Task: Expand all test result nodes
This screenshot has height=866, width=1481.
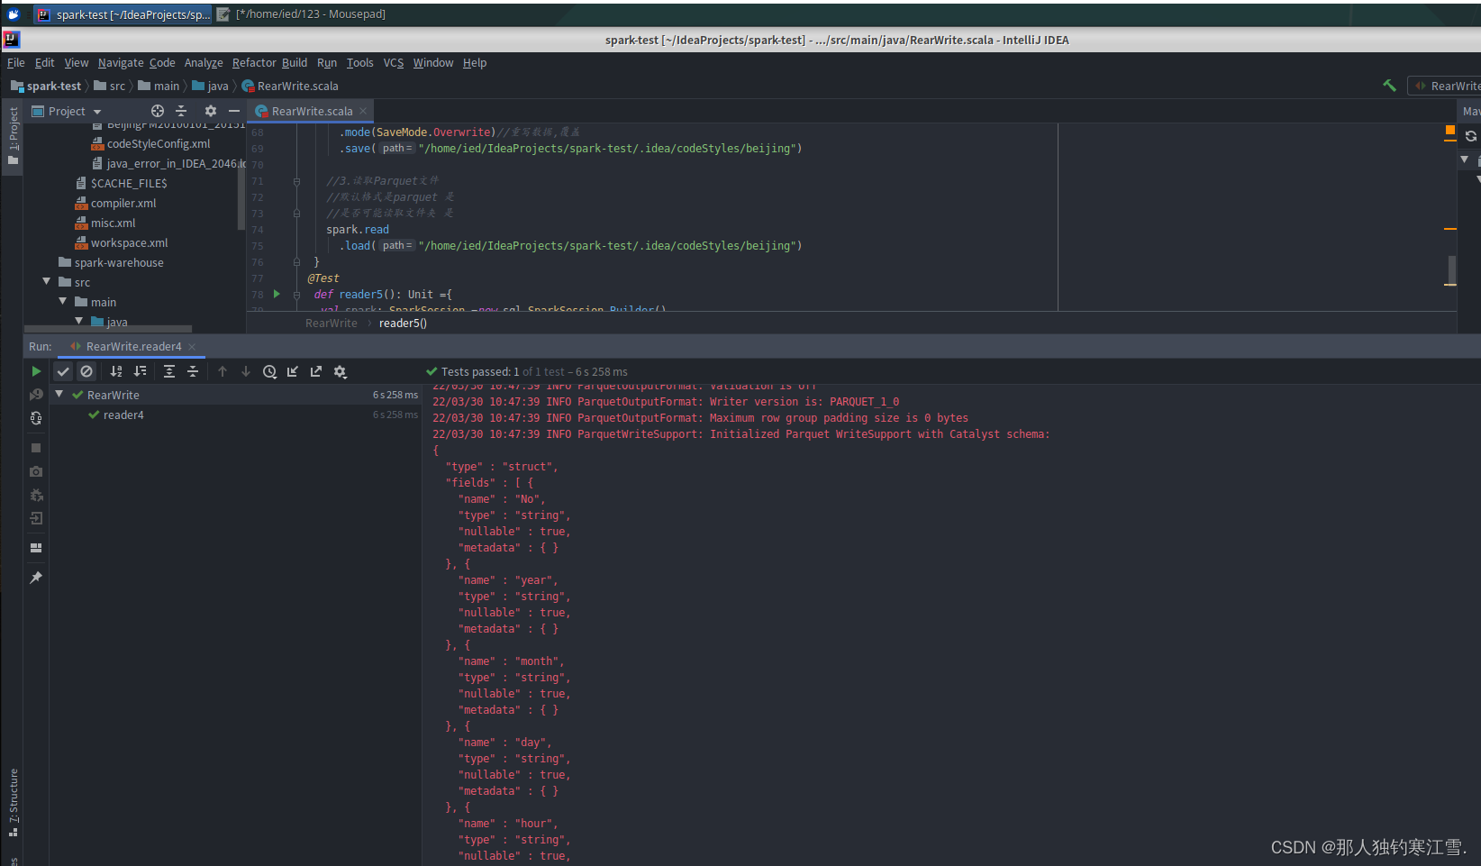Action: 169,371
